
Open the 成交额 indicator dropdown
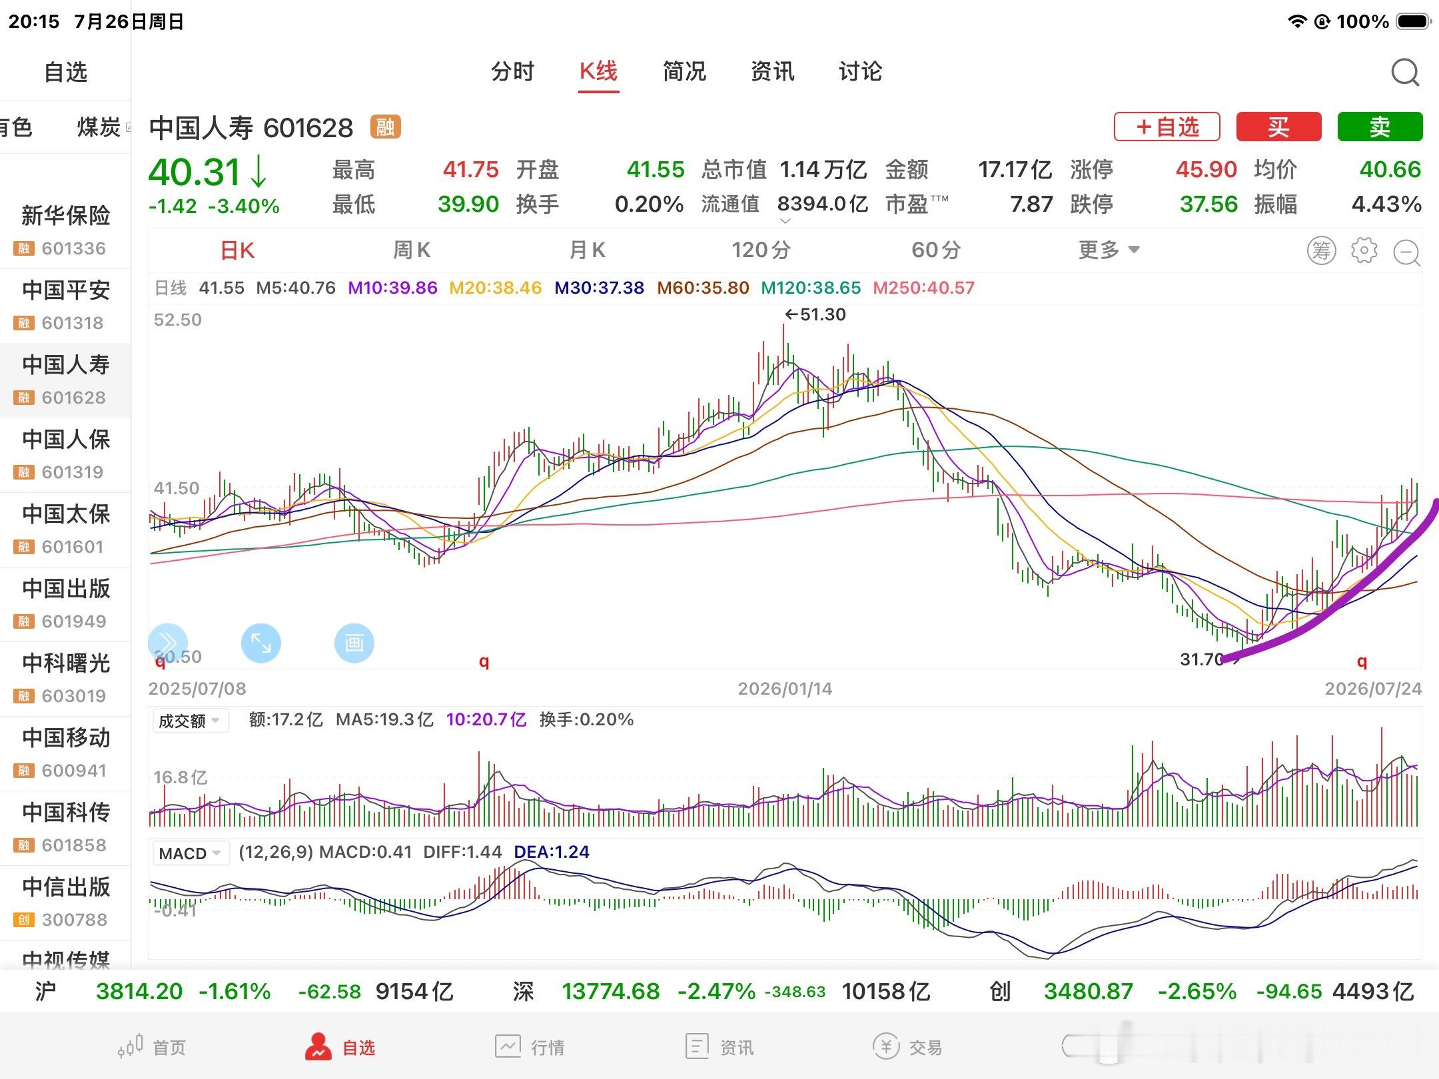[x=190, y=721]
